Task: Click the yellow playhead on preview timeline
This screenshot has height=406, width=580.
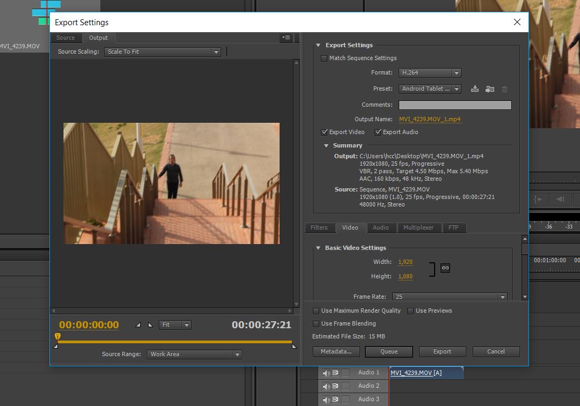Action: 57,336
